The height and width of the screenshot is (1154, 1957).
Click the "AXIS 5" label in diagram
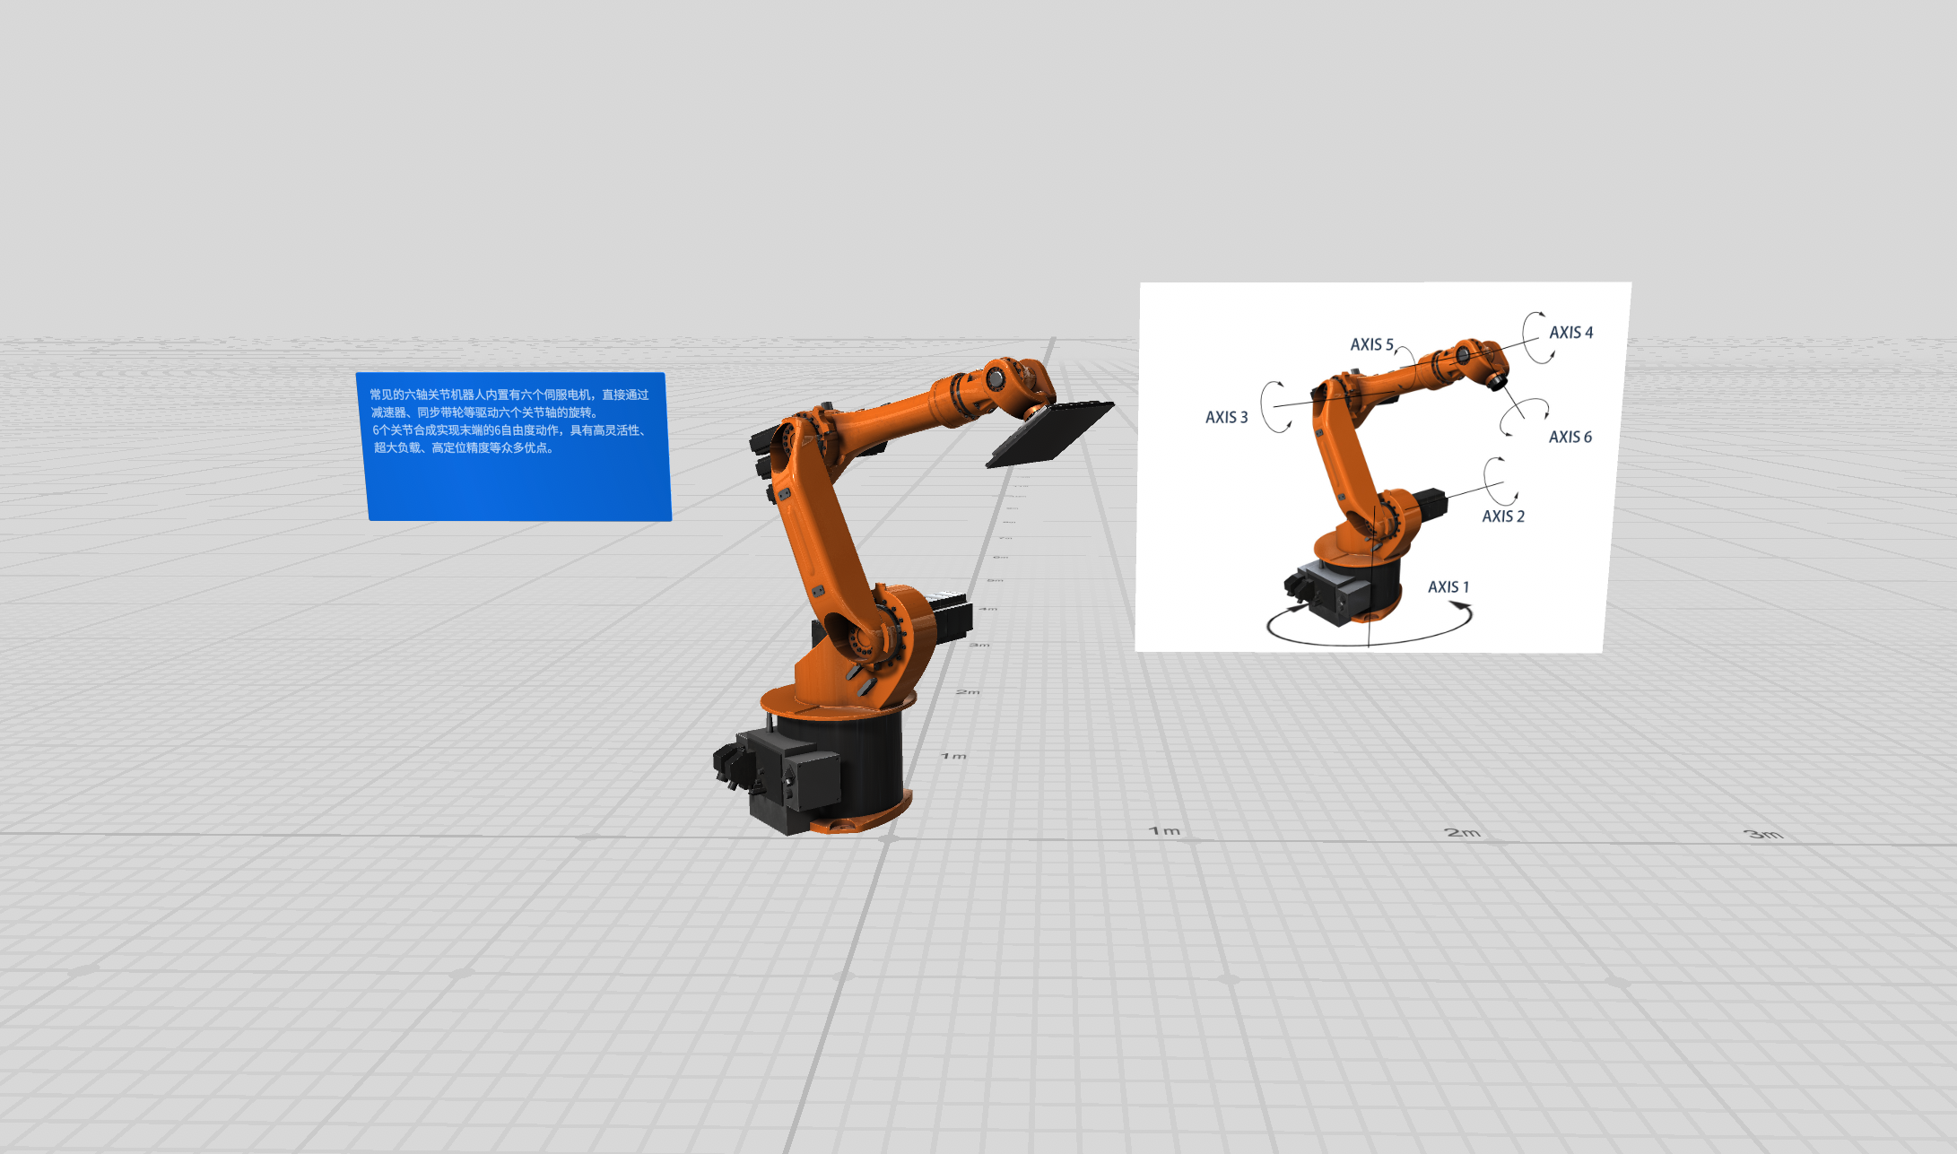(x=1372, y=344)
